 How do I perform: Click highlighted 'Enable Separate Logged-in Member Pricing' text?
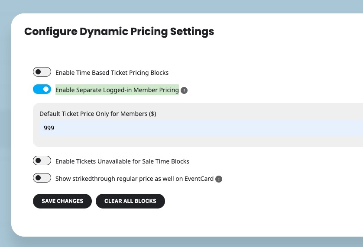[x=117, y=90]
